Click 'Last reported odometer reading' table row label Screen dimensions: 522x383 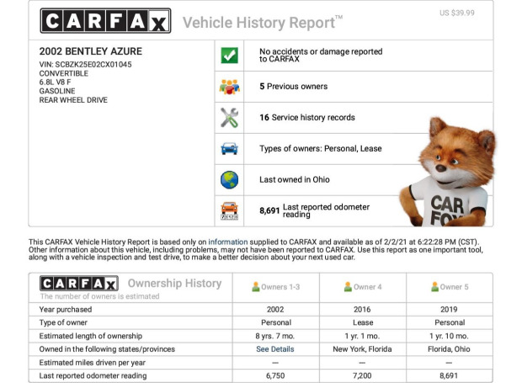[93, 375]
